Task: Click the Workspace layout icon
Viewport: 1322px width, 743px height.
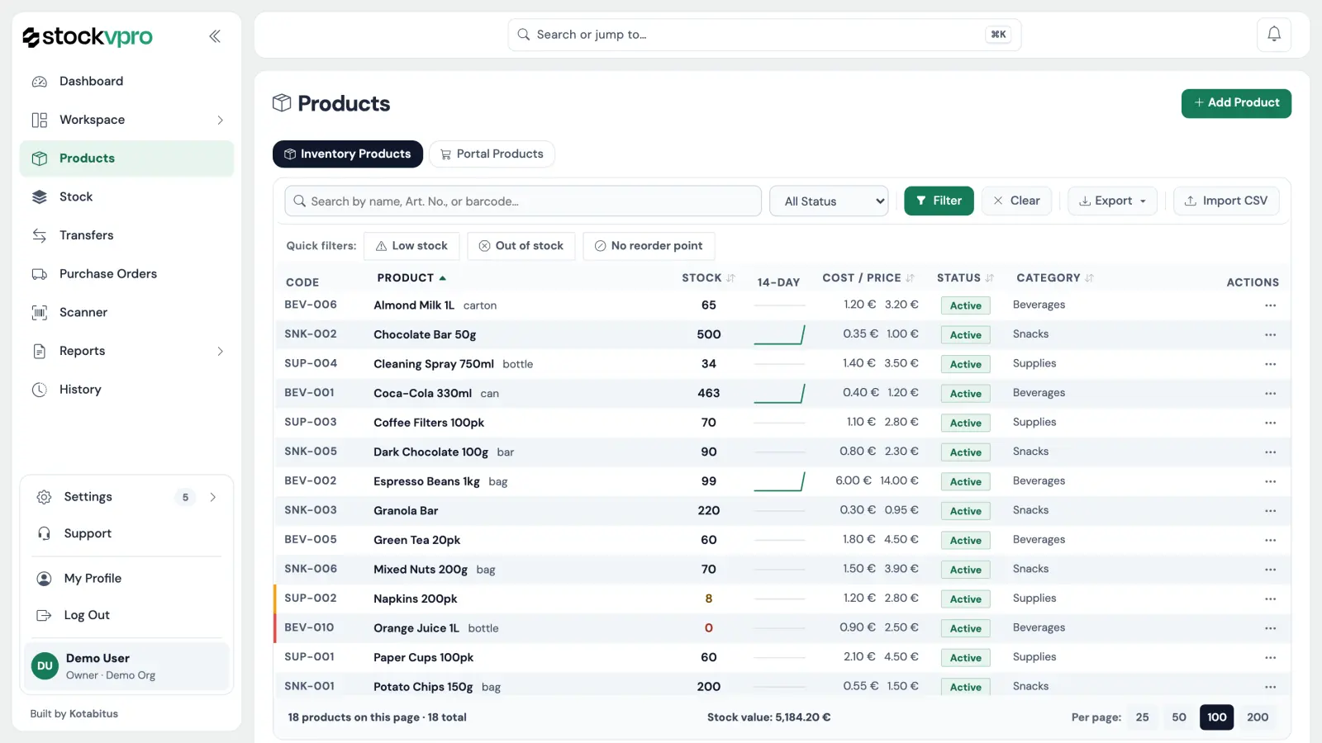Action: click(40, 120)
